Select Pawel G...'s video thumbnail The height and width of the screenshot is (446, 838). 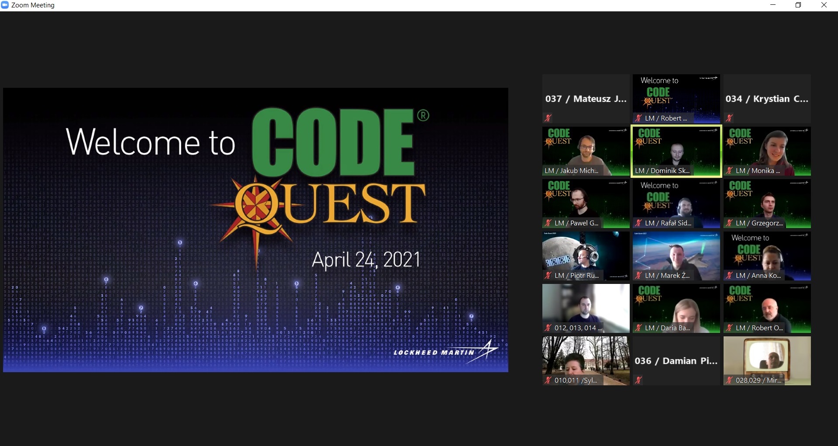click(x=586, y=204)
